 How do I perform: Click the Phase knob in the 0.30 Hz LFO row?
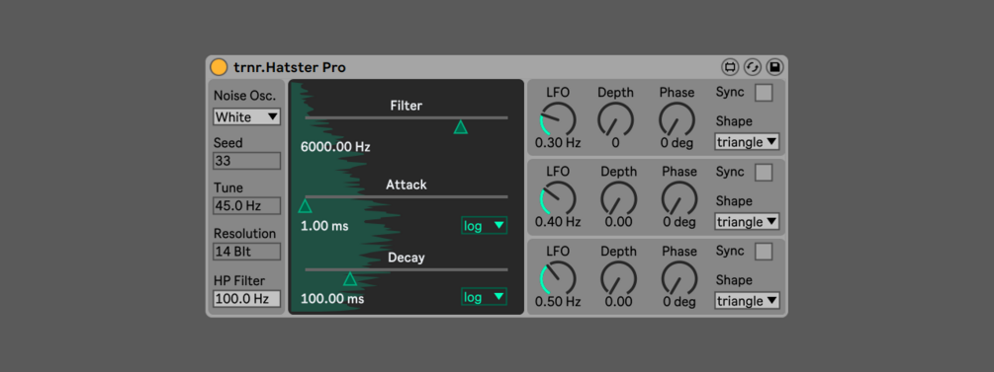678,119
